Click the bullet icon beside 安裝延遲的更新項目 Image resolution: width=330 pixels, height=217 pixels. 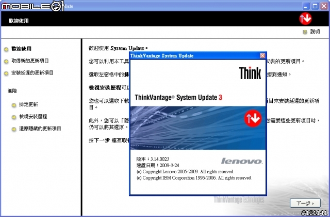click(x=6, y=74)
